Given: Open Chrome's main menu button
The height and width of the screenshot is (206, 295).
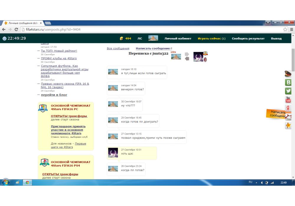Looking at the screenshot, I should (x=291, y=29).
